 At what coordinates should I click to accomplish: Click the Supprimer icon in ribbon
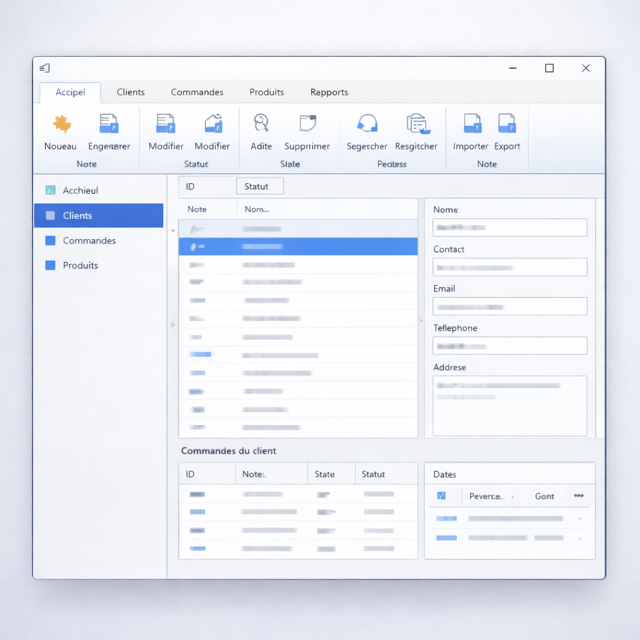307,123
